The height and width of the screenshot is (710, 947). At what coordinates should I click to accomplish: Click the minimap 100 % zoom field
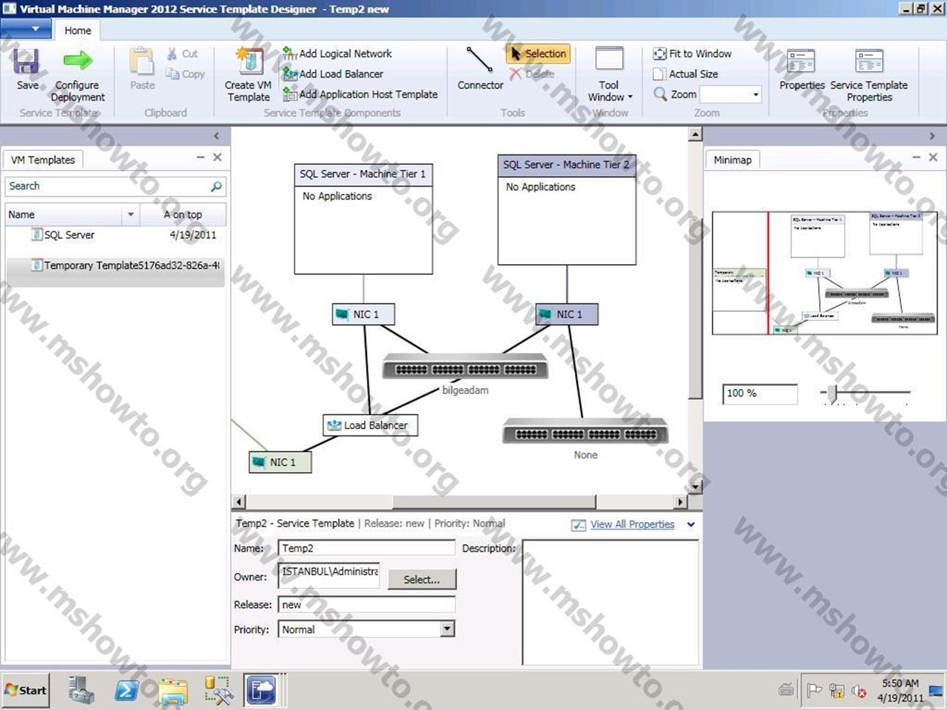tap(760, 393)
